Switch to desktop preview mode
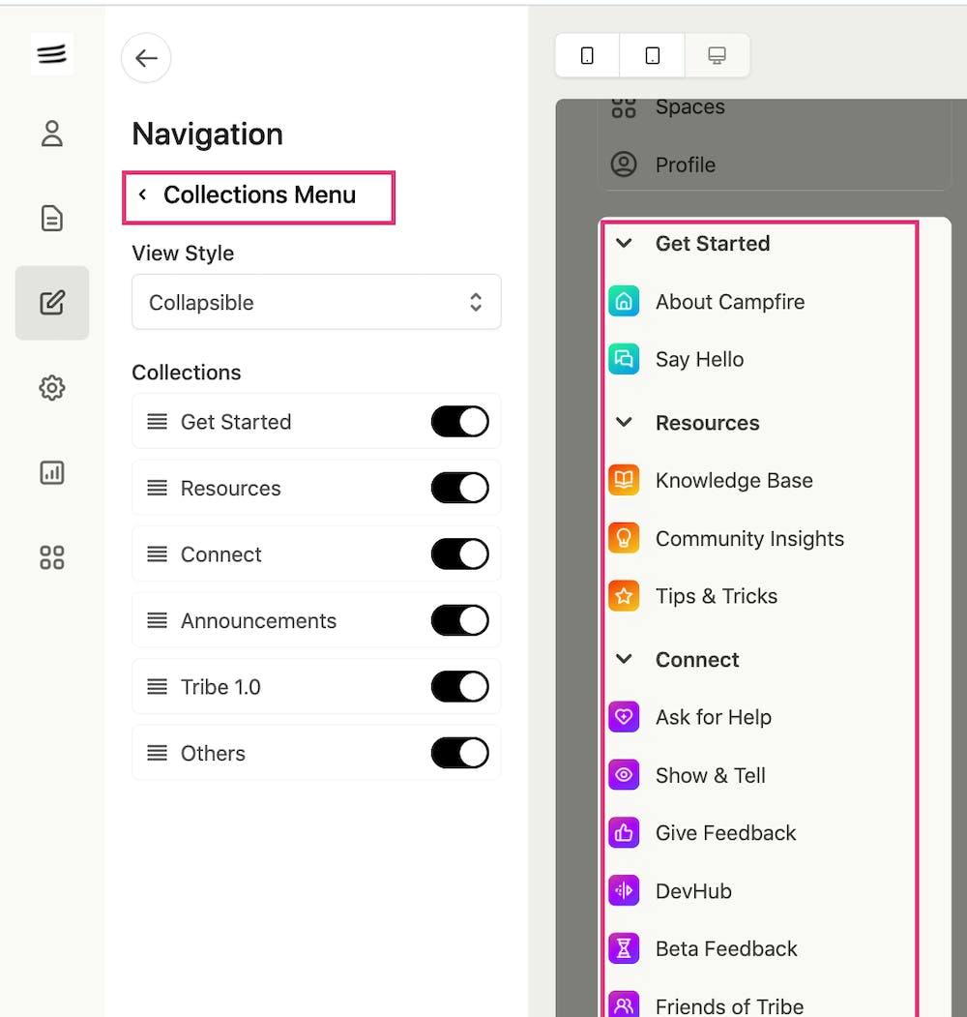Screen dimensions: 967x1017 click(x=717, y=55)
